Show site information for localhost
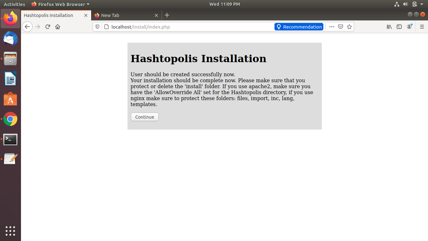The image size is (428, 241). 106,27
